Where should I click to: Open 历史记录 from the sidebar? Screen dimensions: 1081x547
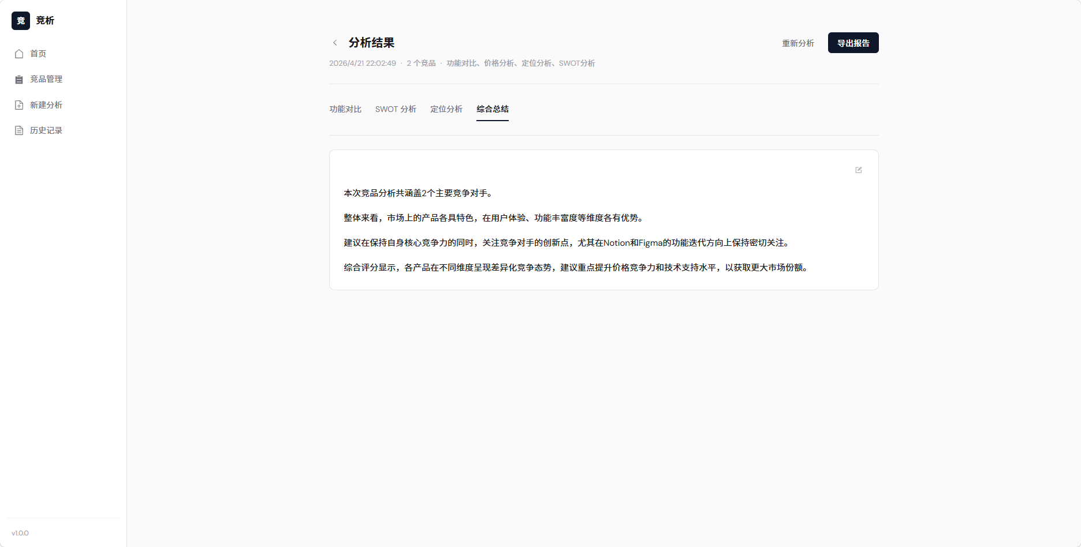46,130
